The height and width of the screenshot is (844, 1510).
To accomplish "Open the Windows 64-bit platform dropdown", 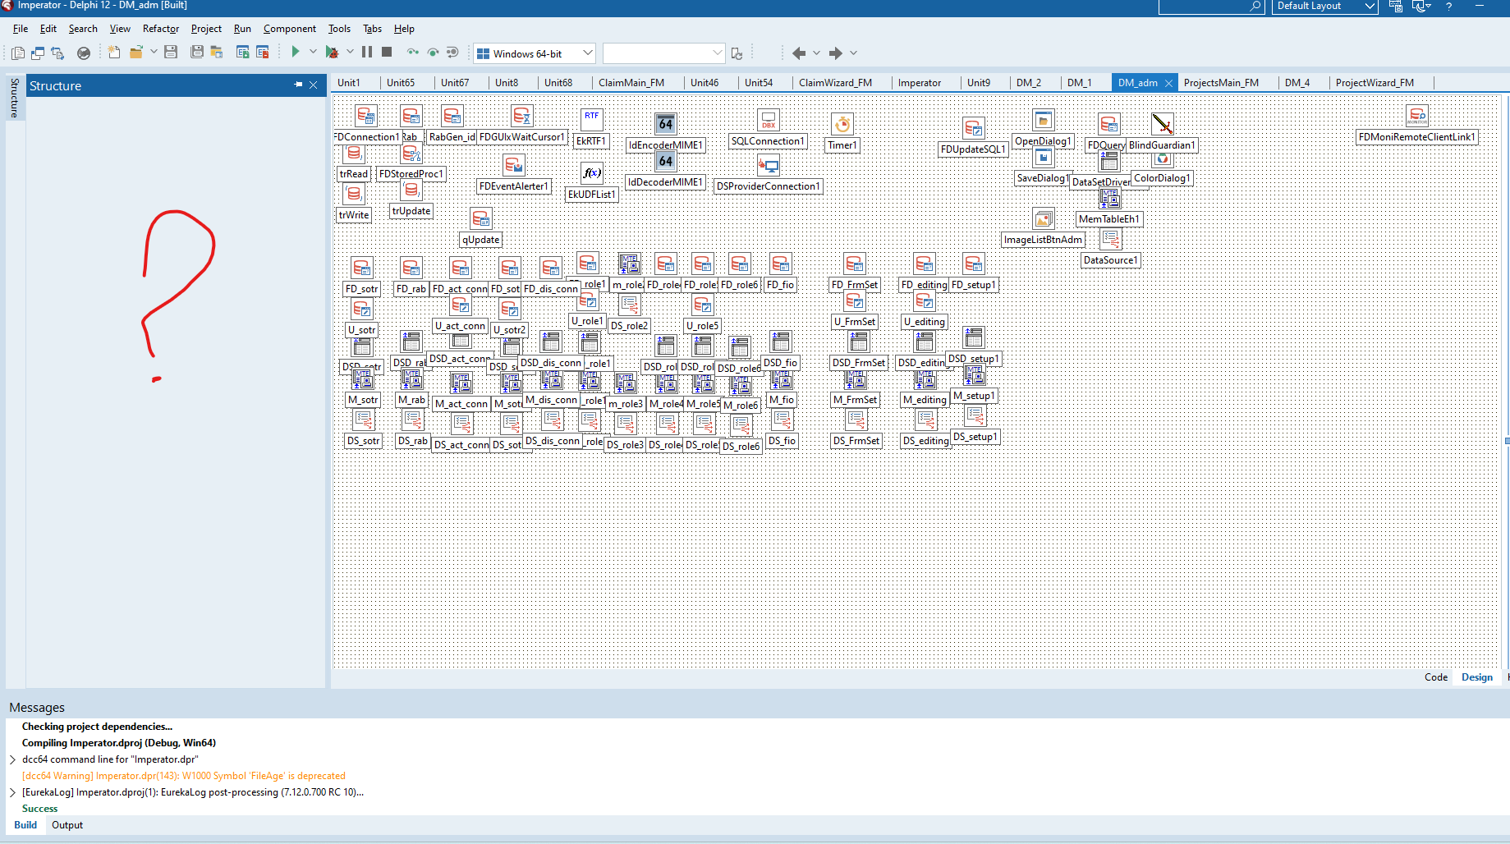I will coord(587,53).
